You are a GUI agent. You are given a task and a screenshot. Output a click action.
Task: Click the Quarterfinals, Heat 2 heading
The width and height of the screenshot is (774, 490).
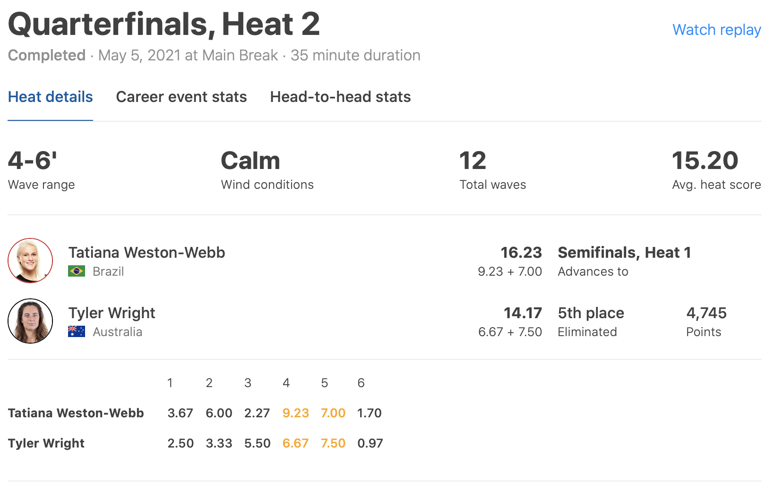164,24
